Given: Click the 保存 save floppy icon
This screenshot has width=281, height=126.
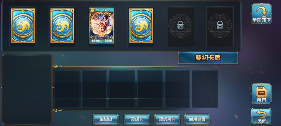Looking at the screenshot, I should coord(261,94).
